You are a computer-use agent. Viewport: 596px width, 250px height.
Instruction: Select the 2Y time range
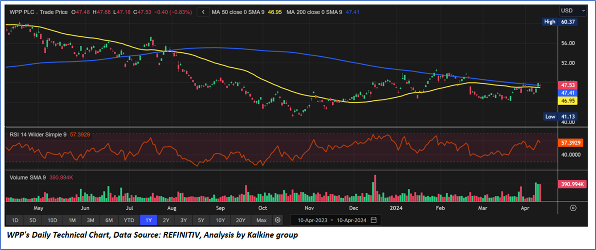click(166, 220)
